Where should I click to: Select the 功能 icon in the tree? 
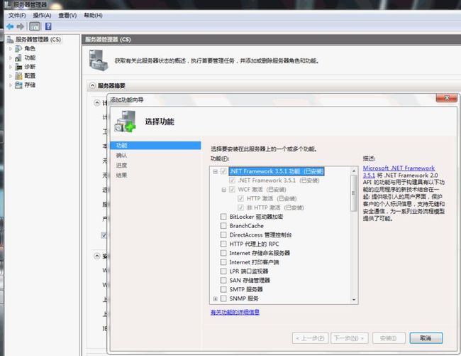point(18,58)
